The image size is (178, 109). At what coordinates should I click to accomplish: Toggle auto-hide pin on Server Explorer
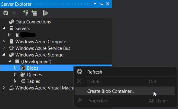[101, 4]
